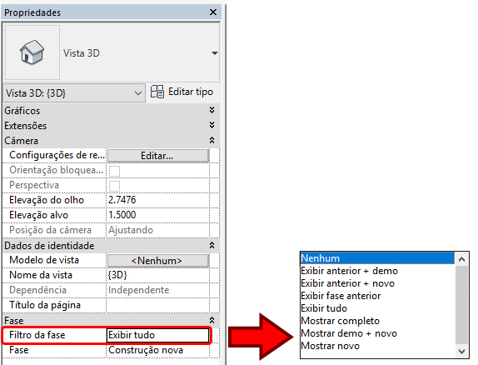
Task: Close the Propriedades panel
Action: tap(213, 12)
